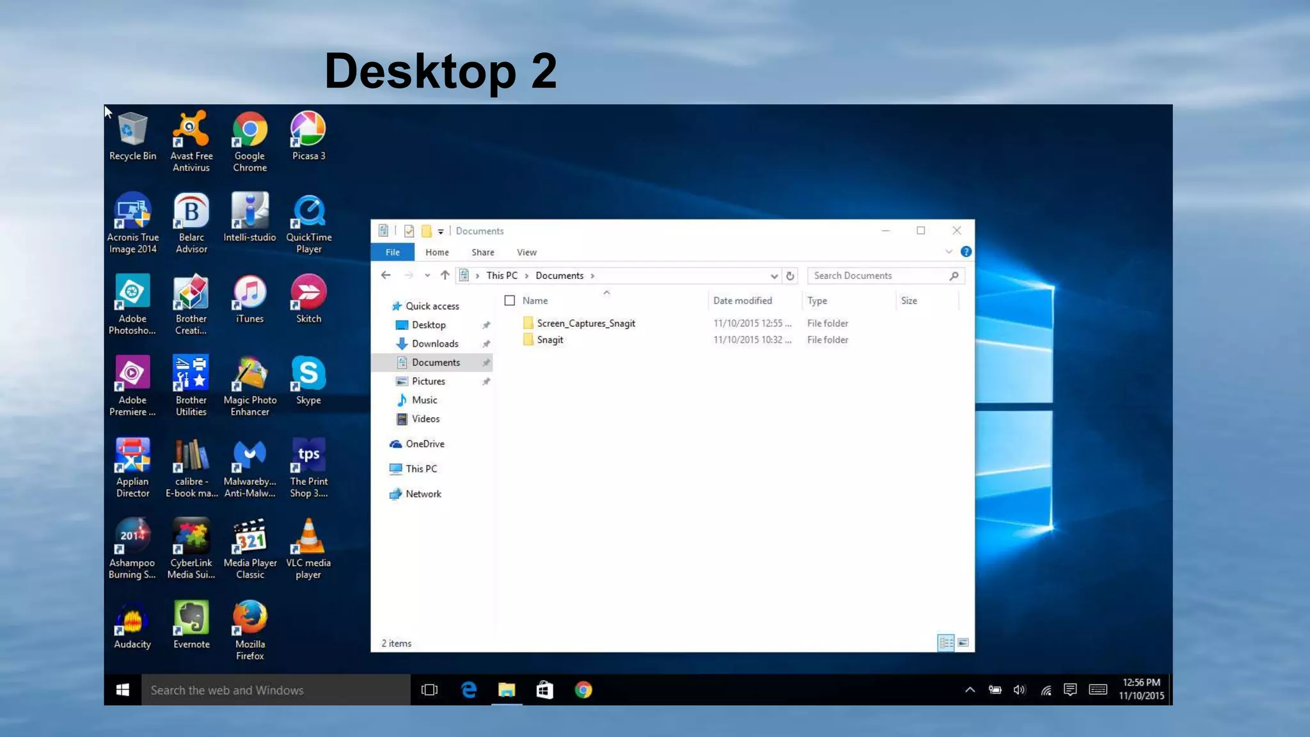Select Mozilla Firefox desktop icon
Image resolution: width=1310 pixels, height=737 pixels.
pos(249,630)
